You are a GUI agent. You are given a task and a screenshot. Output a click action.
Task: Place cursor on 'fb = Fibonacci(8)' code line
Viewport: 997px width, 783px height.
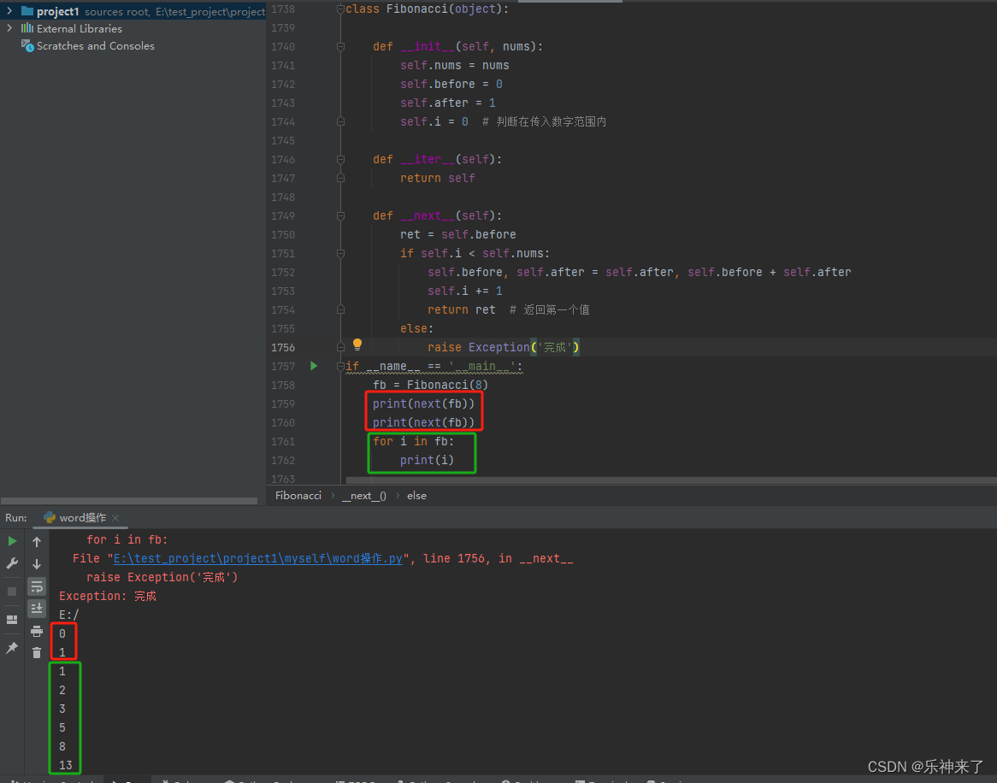pos(430,385)
